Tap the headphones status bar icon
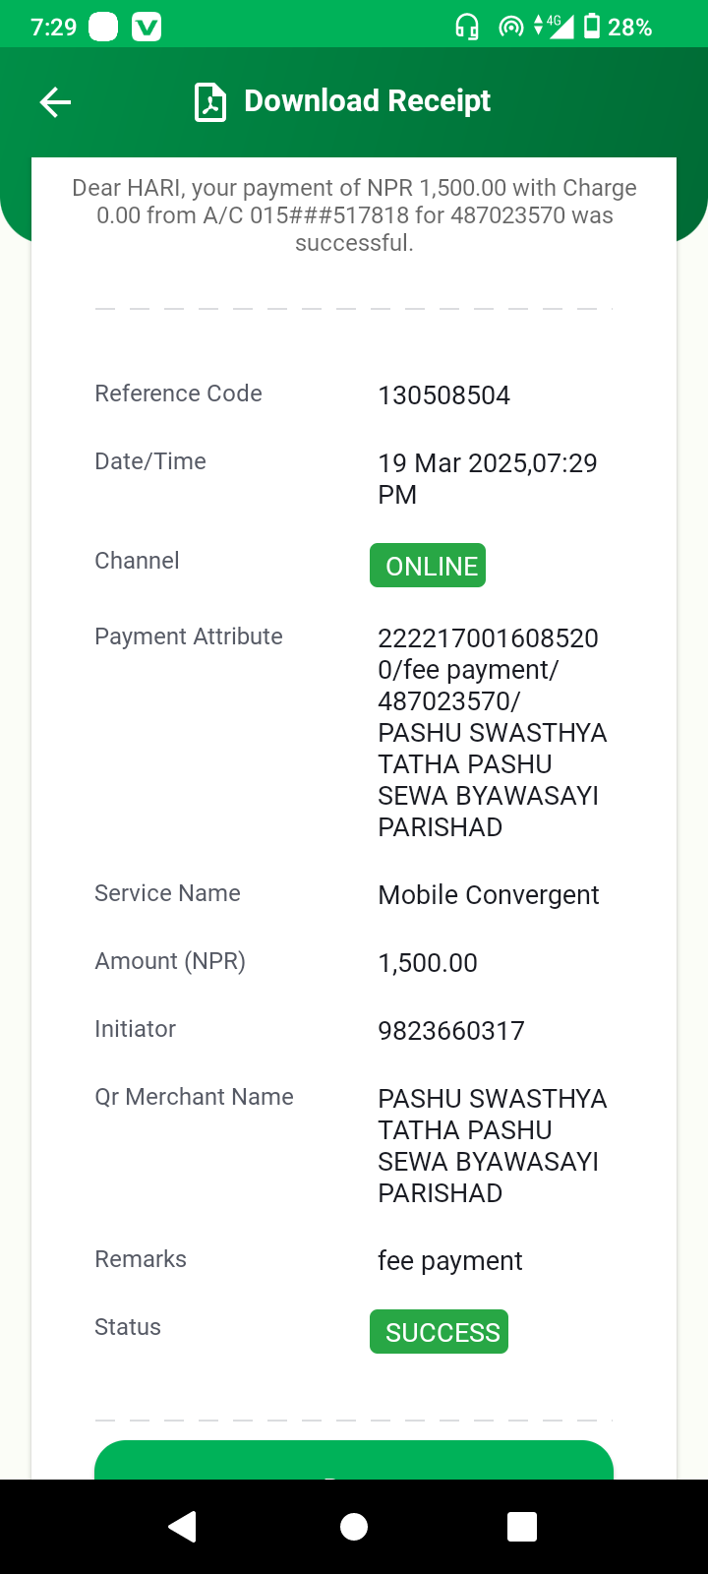Viewport: 708px width, 1574px height. (x=467, y=27)
